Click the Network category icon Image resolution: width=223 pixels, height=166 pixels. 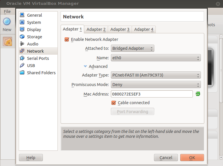click(22, 51)
